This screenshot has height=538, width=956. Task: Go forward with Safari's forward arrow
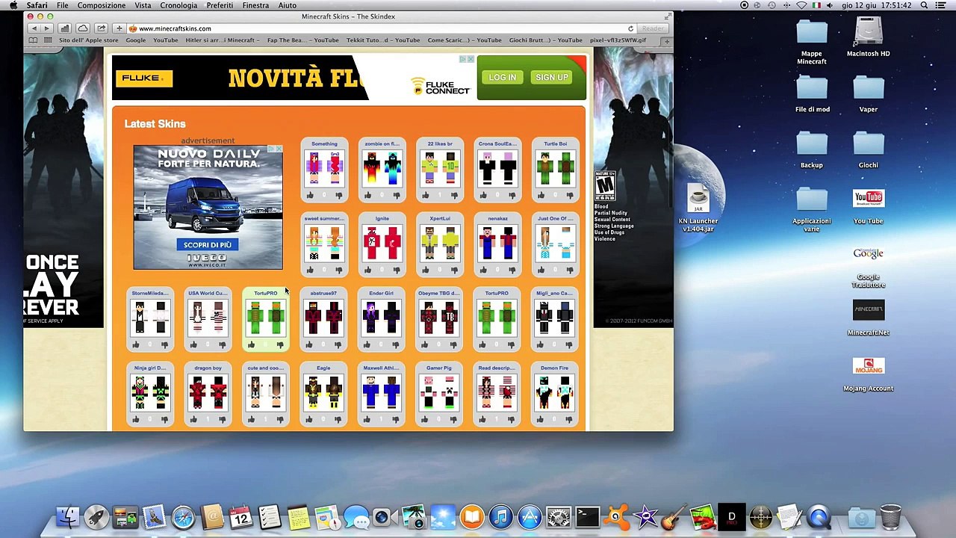tap(46, 28)
